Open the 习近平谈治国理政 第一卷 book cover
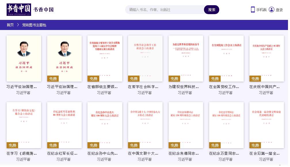The image size is (290, 167). click(x=24, y=59)
